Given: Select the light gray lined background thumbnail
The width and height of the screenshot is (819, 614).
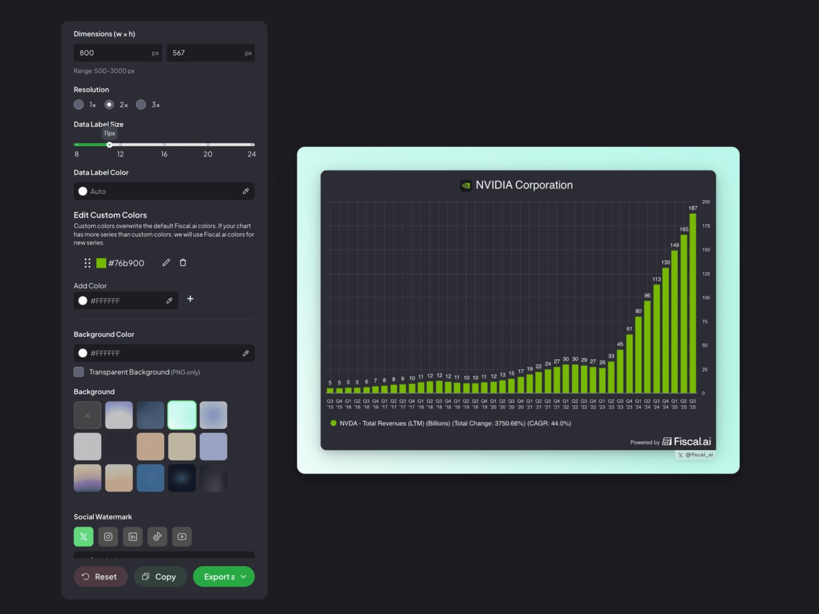Looking at the screenshot, I should click(87, 446).
